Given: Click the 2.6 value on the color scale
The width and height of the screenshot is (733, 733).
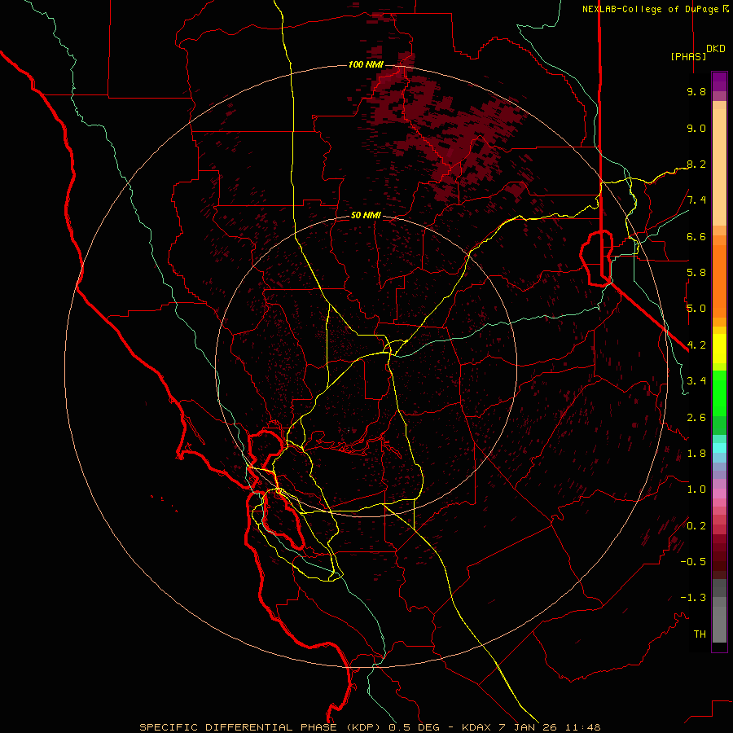Looking at the screenshot, I should click(x=696, y=417).
